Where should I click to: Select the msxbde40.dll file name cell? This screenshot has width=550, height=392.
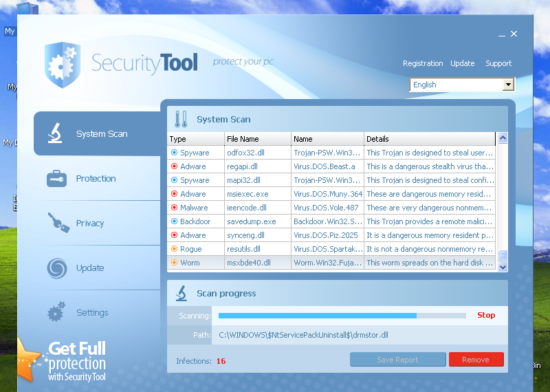[258, 263]
